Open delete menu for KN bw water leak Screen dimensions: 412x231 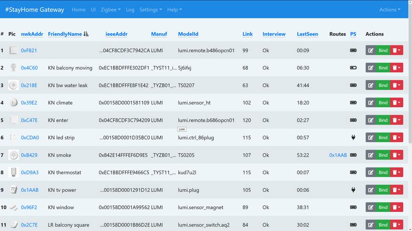pyautogui.click(x=396, y=85)
